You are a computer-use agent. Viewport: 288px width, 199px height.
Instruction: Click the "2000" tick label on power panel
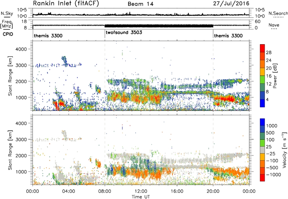21,81
